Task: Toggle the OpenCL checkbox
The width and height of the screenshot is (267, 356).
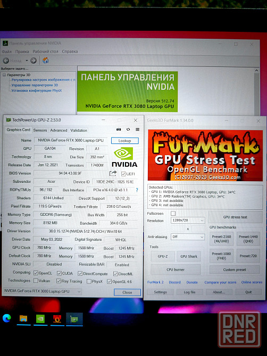Action: tap(36, 273)
